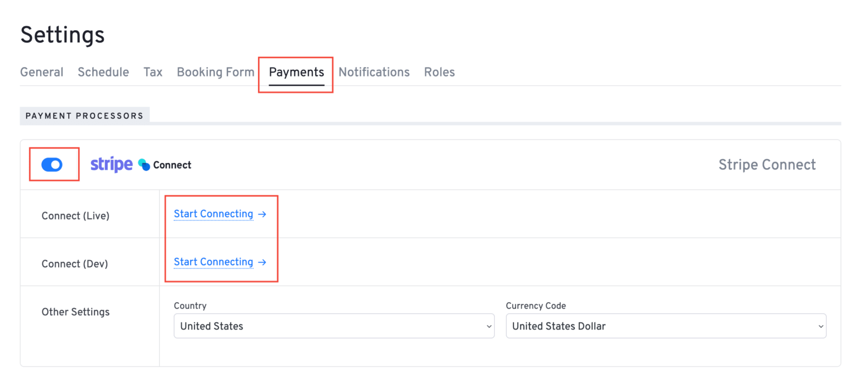Switch to the Roles tab

439,72
